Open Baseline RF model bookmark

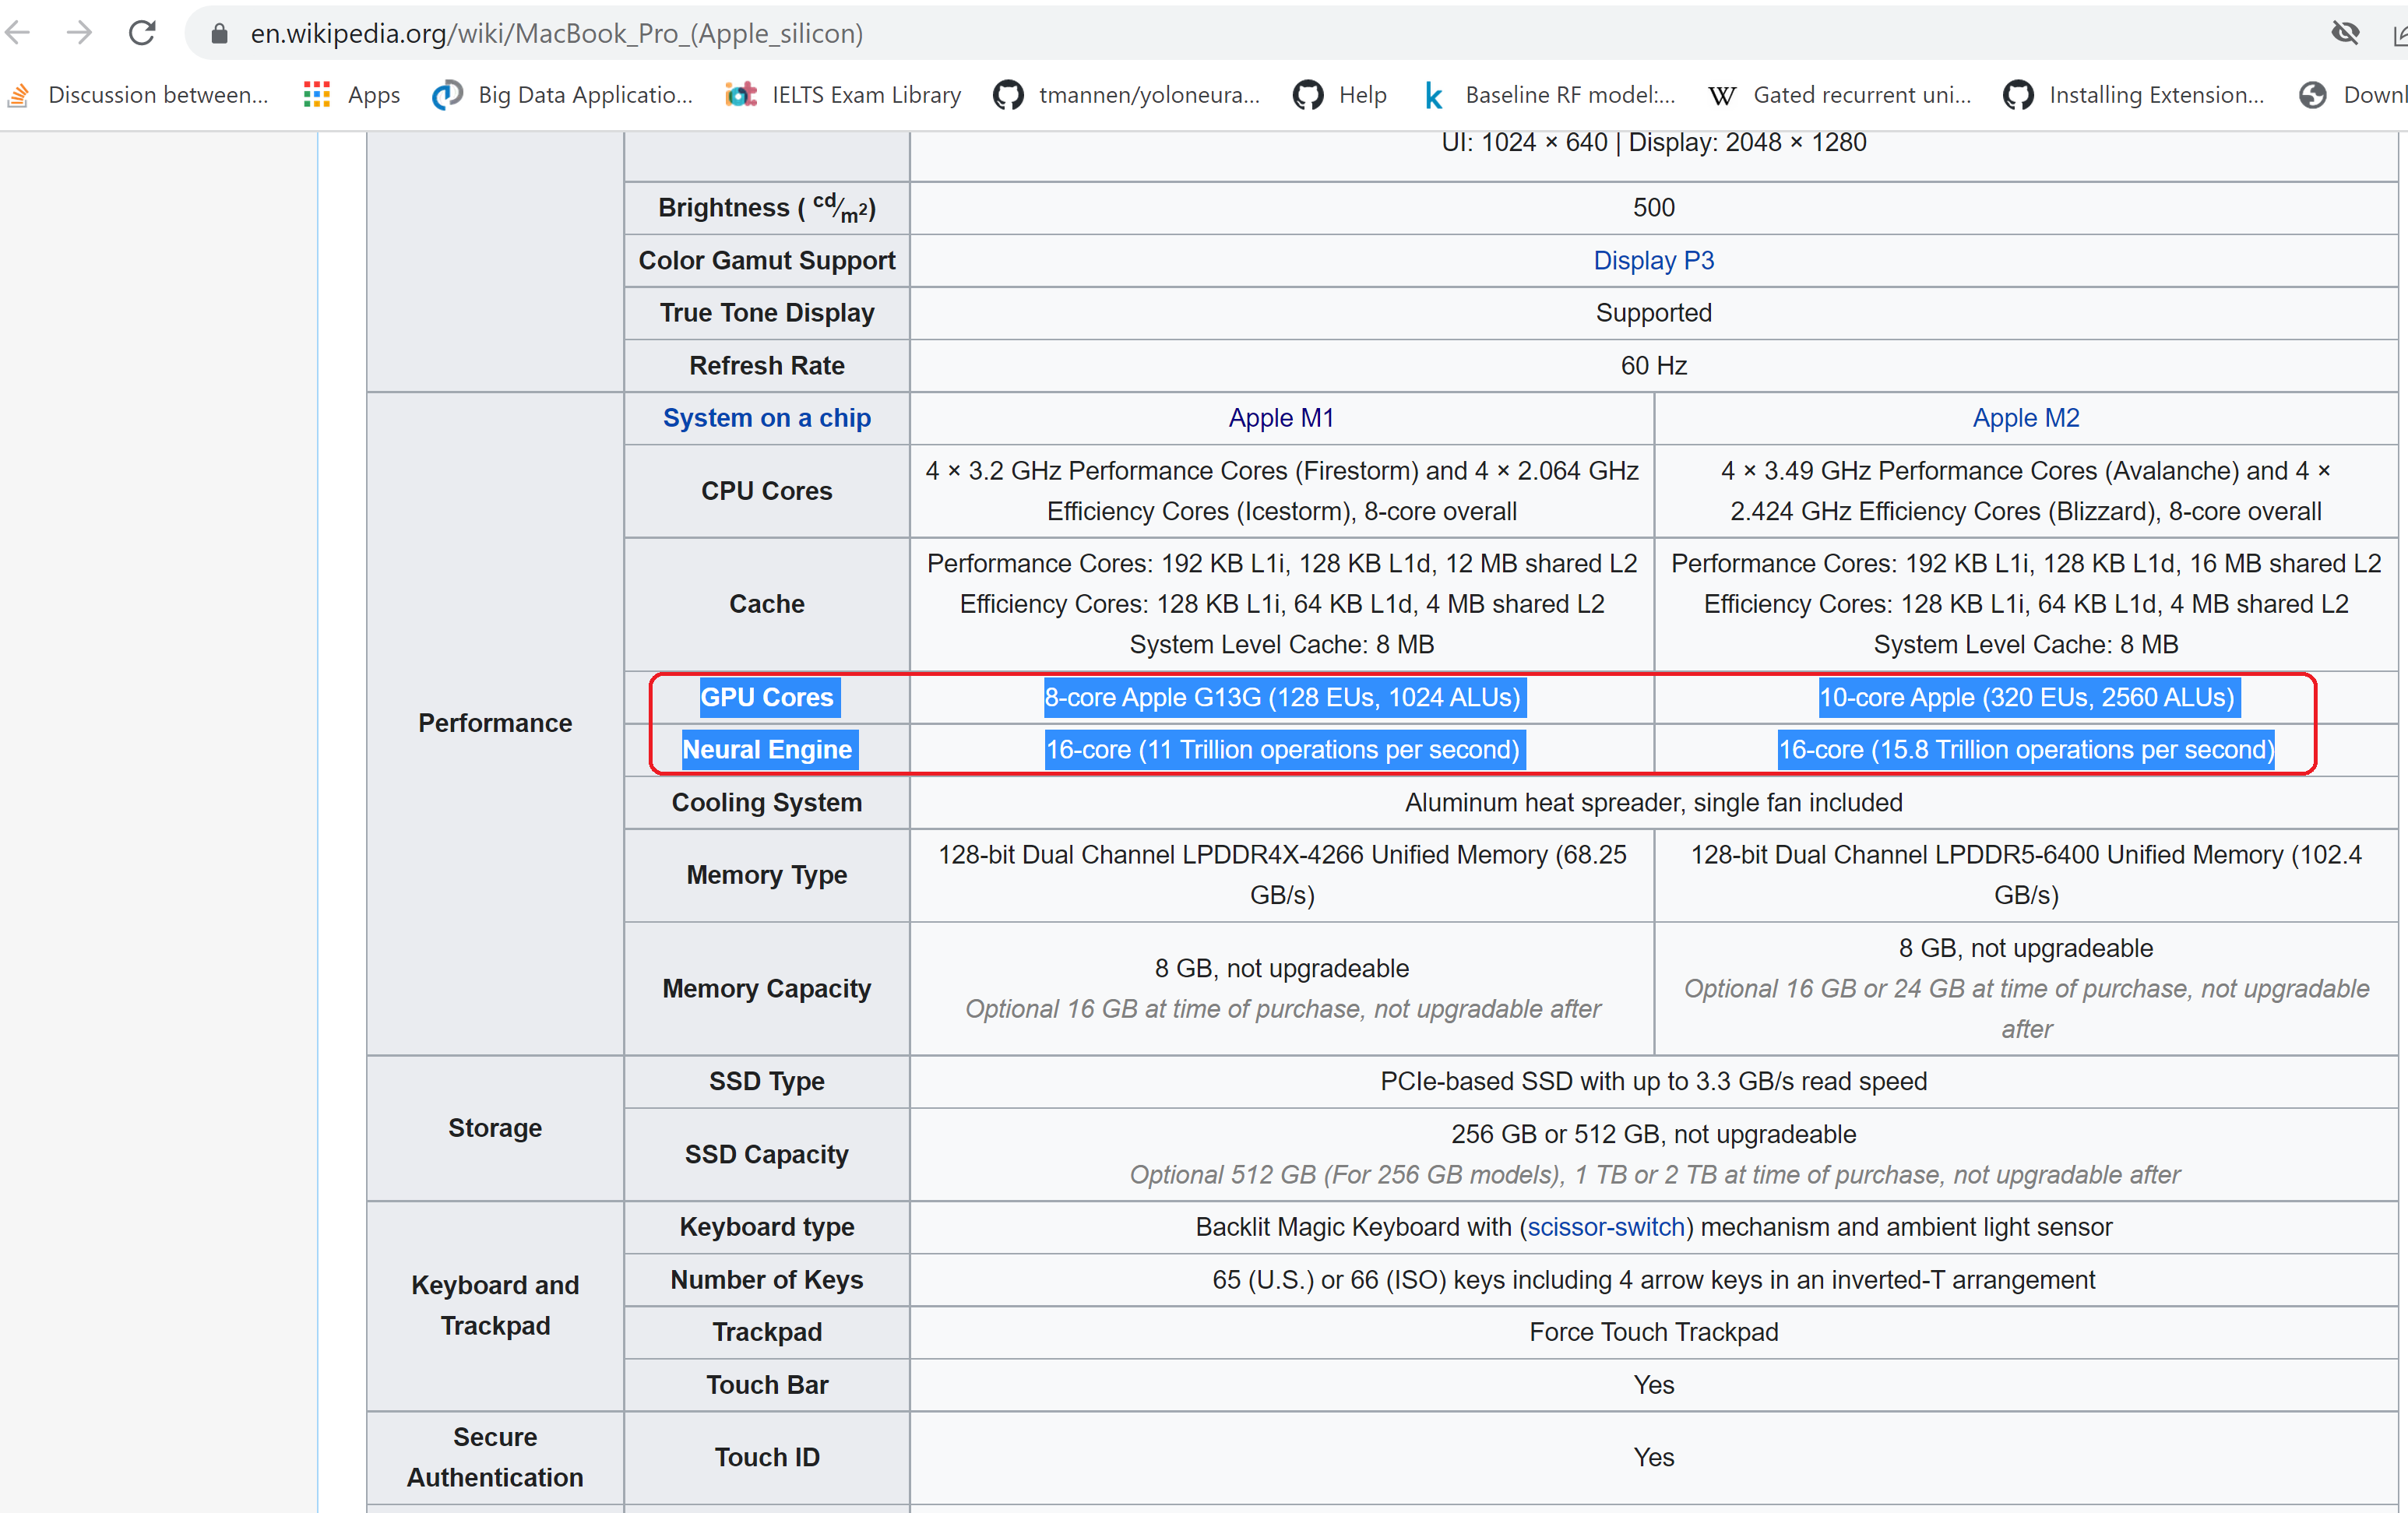tap(1549, 95)
